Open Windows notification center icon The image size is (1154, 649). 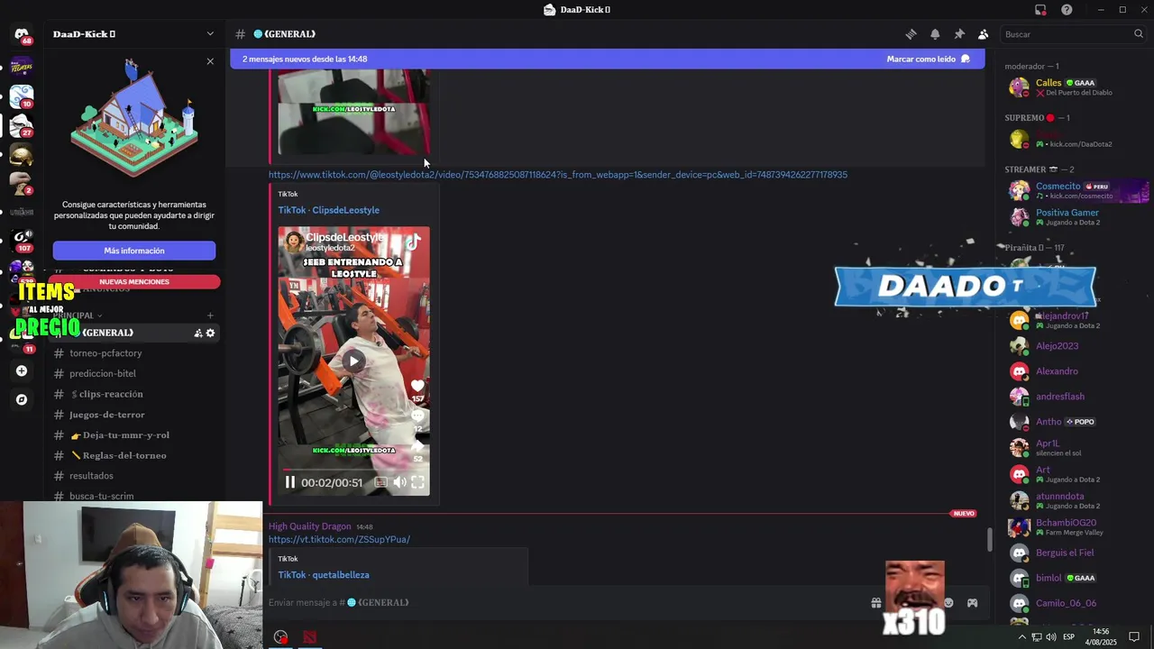coord(1135,637)
